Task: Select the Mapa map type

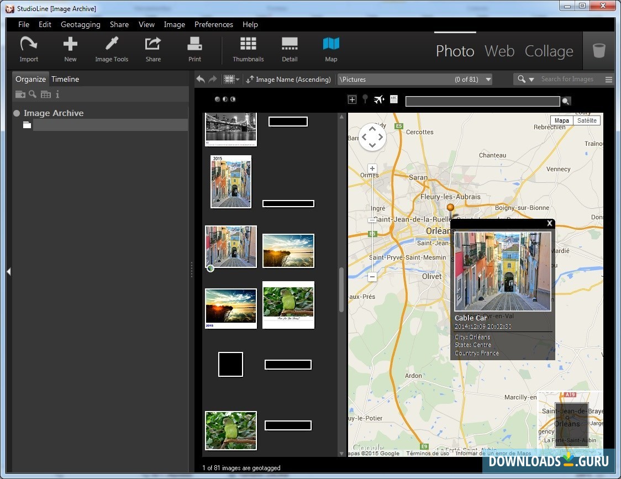Action: [561, 120]
